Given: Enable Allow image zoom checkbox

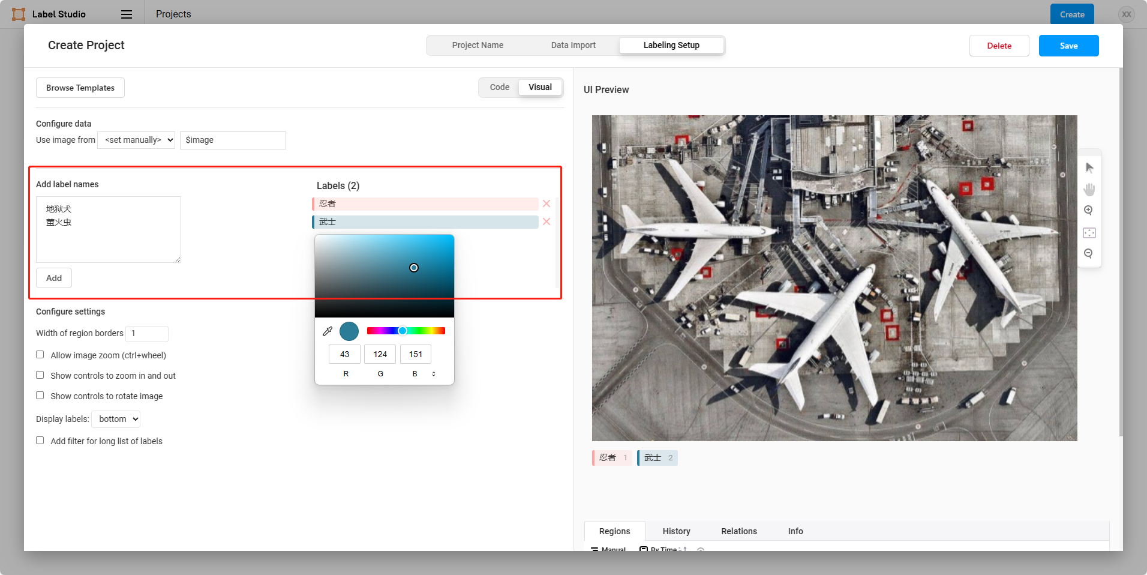Looking at the screenshot, I should click(x=40, y=355).
